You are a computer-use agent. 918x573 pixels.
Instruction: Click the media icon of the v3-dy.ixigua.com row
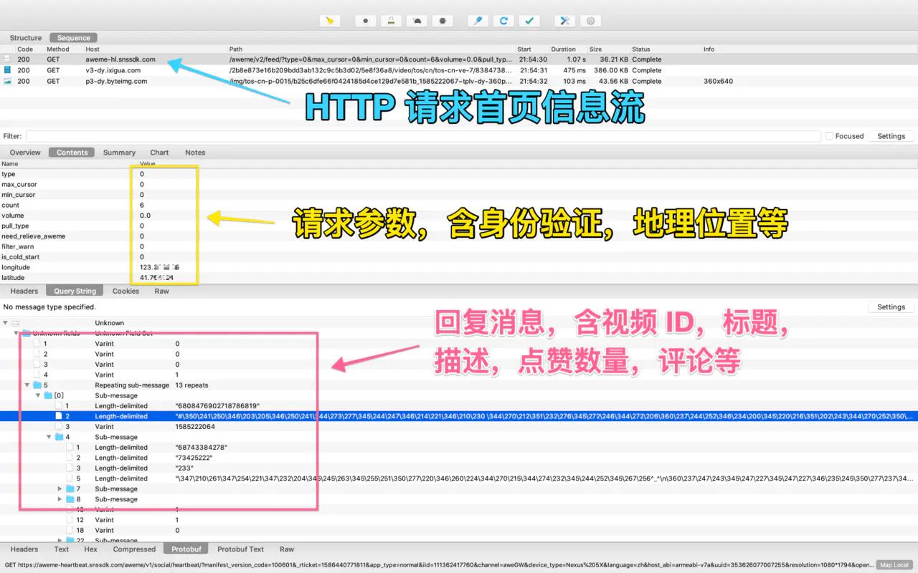tap(7, 70)
